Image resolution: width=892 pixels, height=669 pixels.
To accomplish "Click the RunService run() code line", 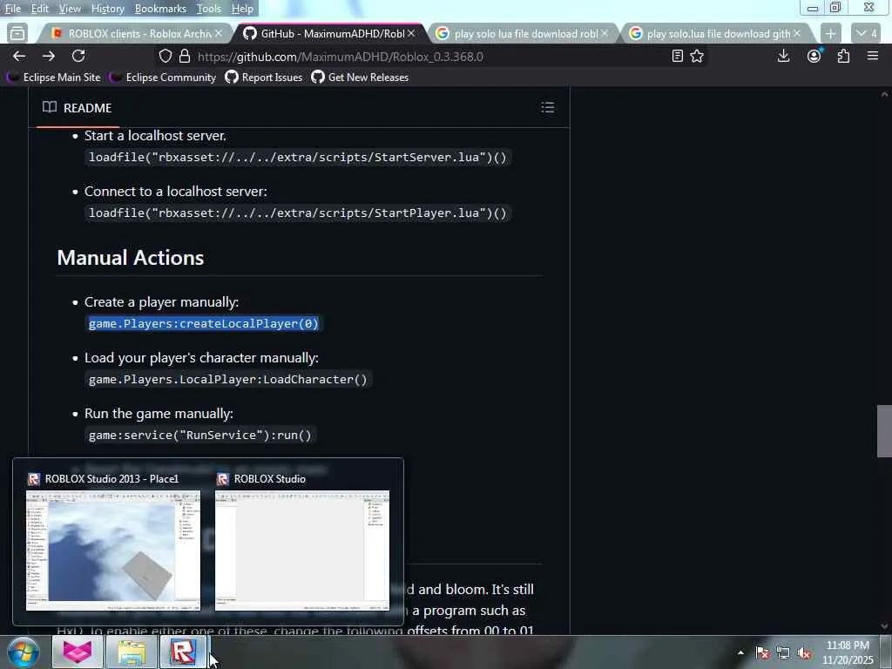I will [x=200, y=436].
